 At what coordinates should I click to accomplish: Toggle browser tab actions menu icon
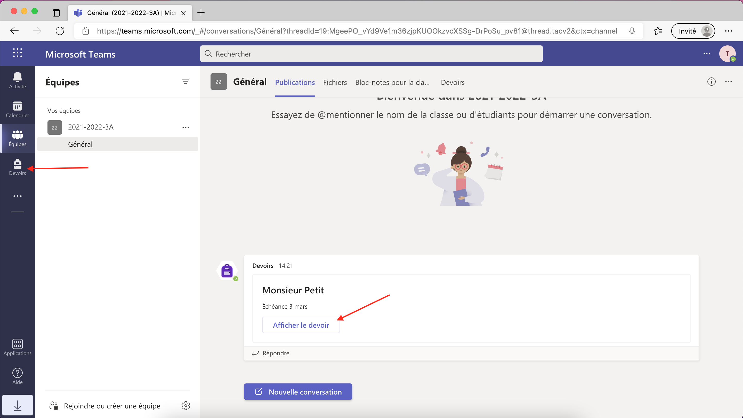[x=56, y=13]
